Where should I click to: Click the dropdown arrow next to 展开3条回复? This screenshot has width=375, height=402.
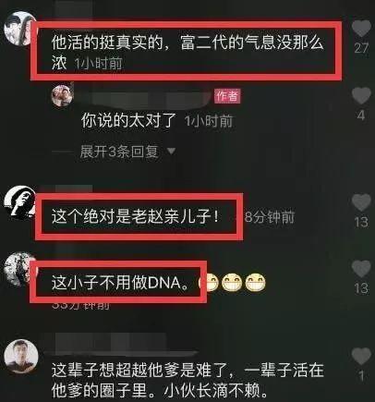click(x=171, y=152)
